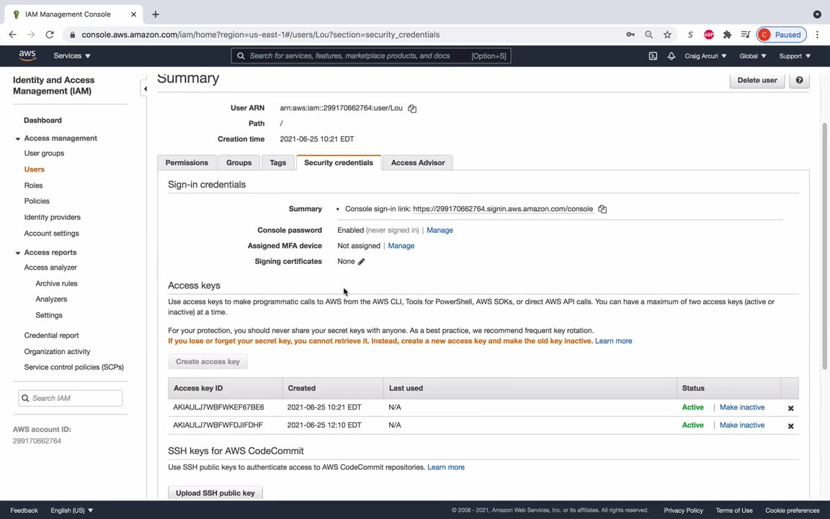830x519 pixels.
Task: Copy the console sign-in link
Action: click(602, 209)
